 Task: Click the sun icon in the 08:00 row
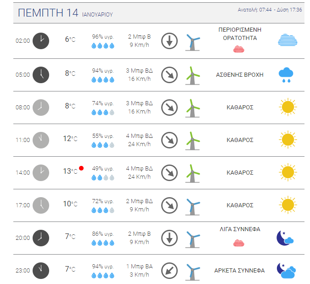[x=288, y=107]
